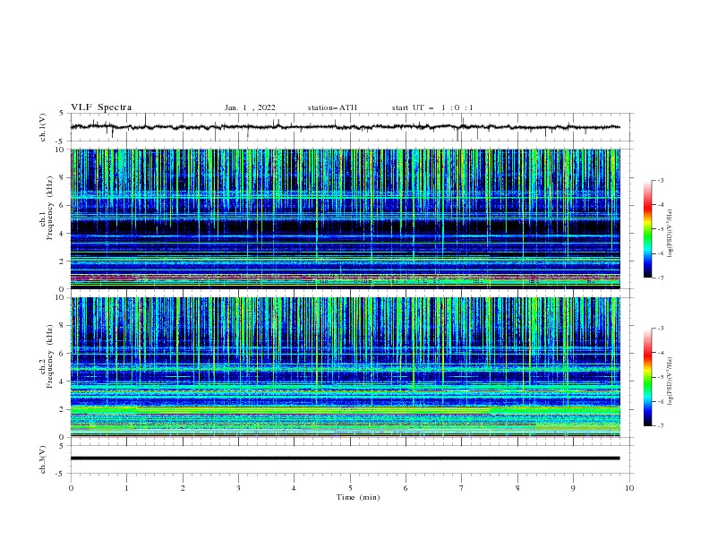The width and height of the screenshot is (709, 548).
Task: Click the 'VLF Spectra' plot title
Action: coord(101,107)
